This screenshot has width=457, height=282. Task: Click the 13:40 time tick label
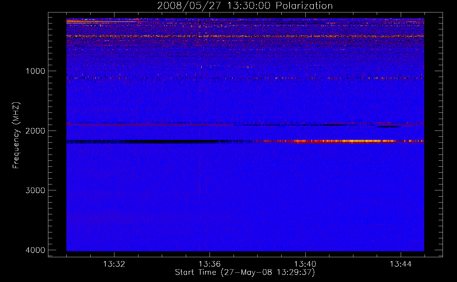[305, 264]
